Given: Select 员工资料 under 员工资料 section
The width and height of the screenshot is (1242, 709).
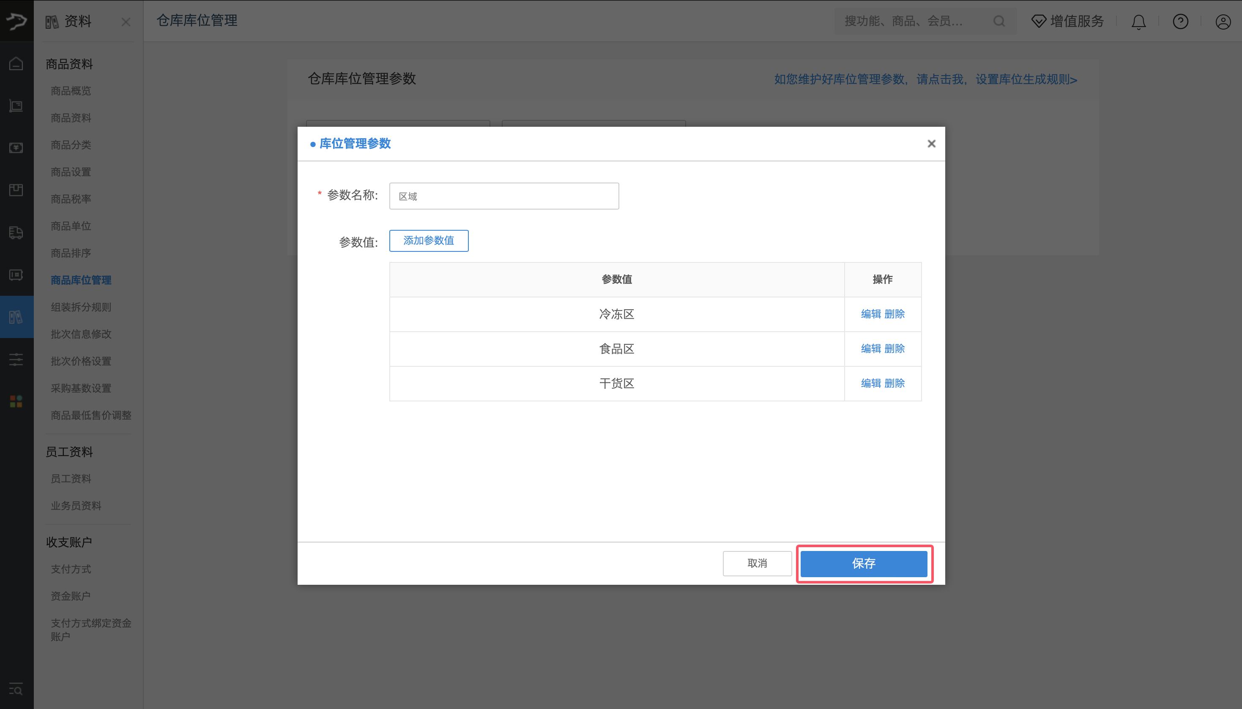Looking at the screenshot, I should point(71,478).
